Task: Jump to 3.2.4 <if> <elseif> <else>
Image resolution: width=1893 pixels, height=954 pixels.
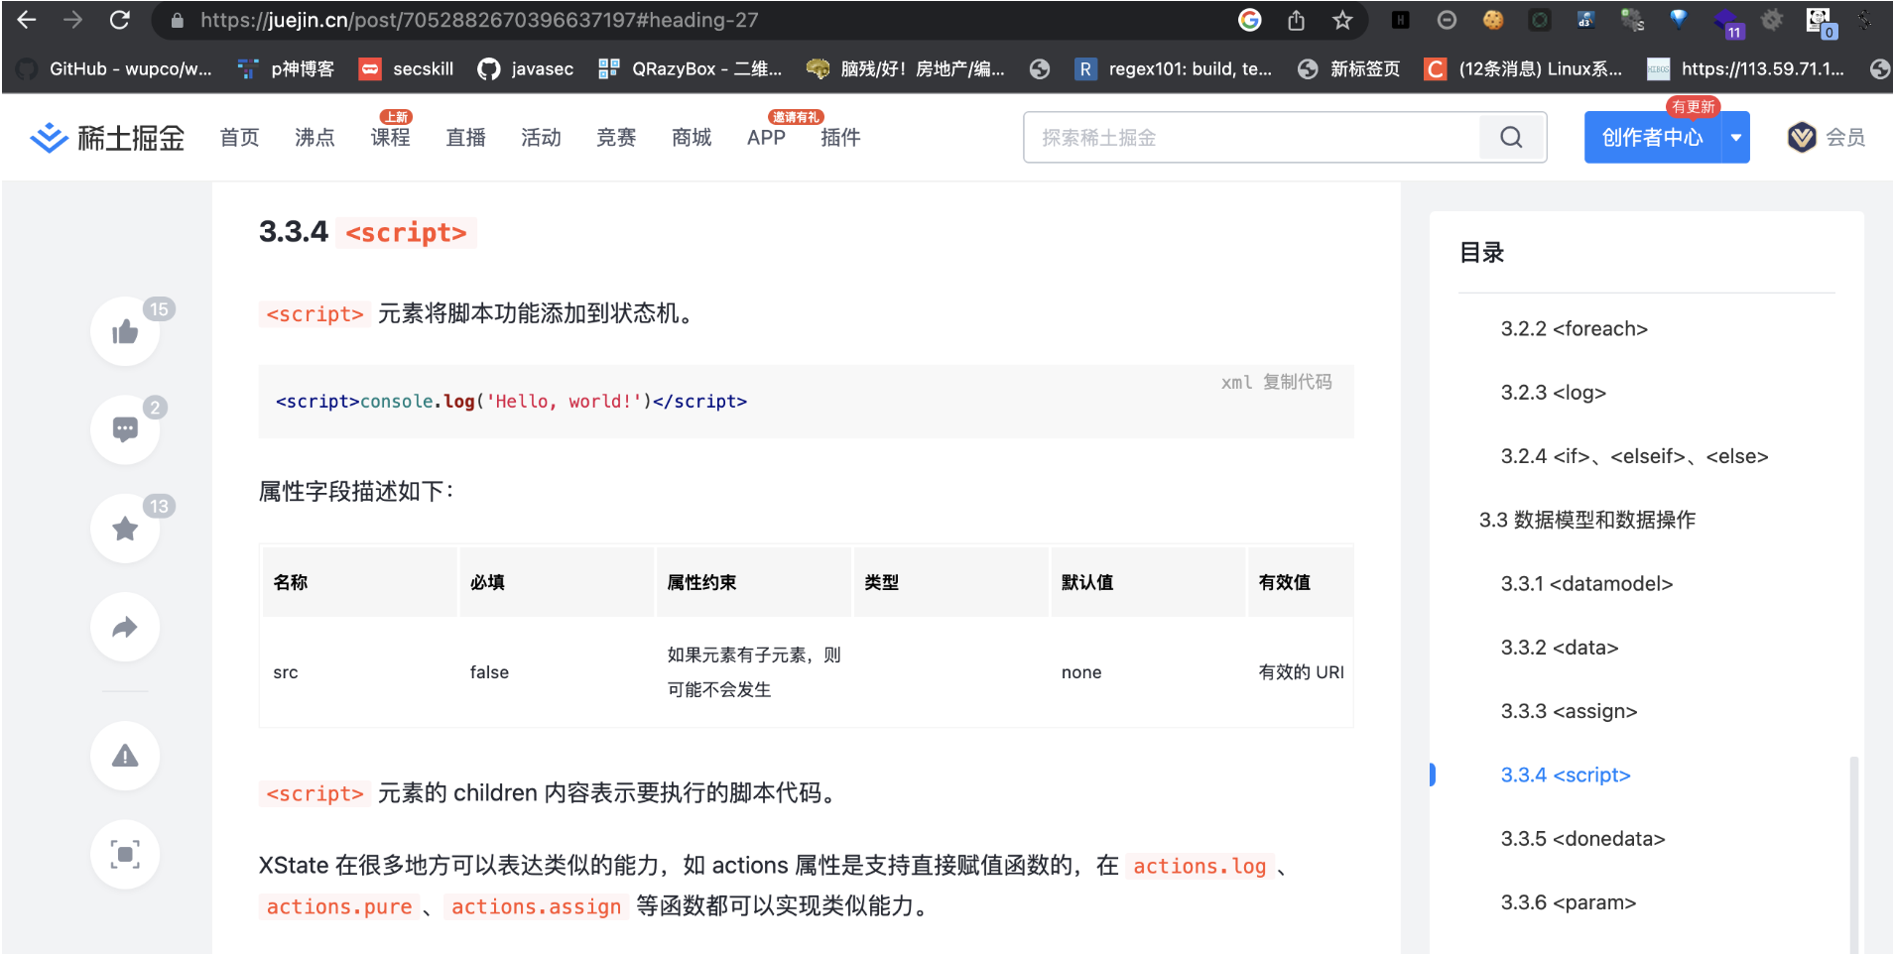Action: (x=1635, y=456)
